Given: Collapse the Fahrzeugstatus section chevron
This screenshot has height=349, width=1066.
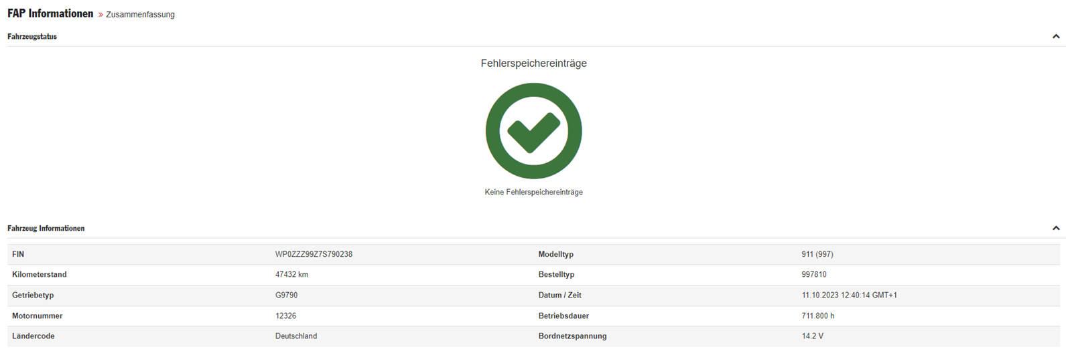Looking at the screenshot, I should (x=1056, y=37).
